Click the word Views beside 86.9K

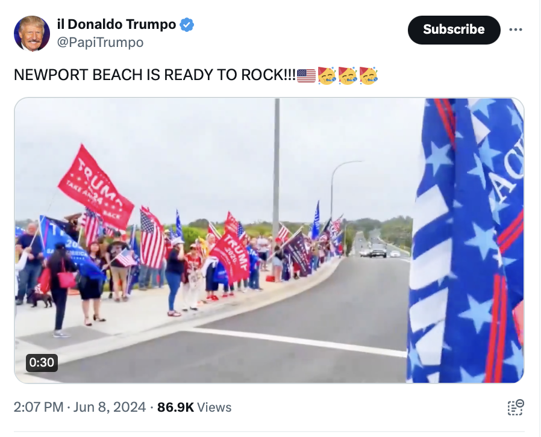pos(214,407)
